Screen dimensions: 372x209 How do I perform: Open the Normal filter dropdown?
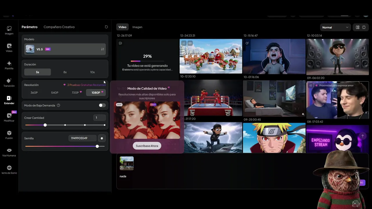[x=335, y=27]
